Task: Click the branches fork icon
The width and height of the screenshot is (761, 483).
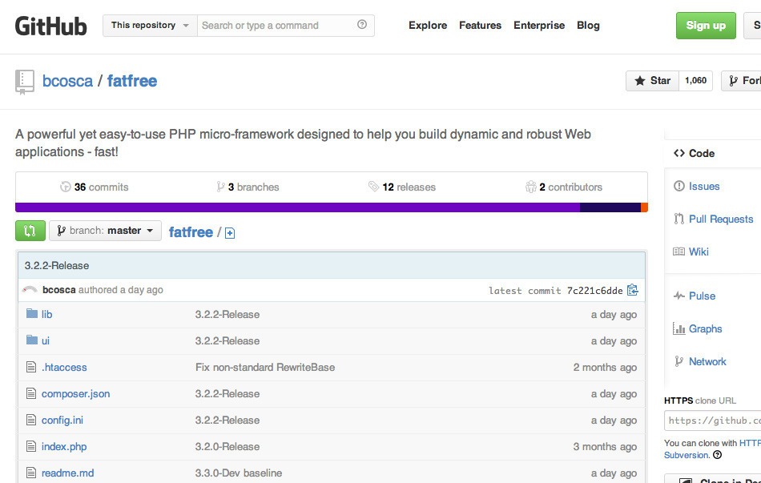Action: [220, 187]
